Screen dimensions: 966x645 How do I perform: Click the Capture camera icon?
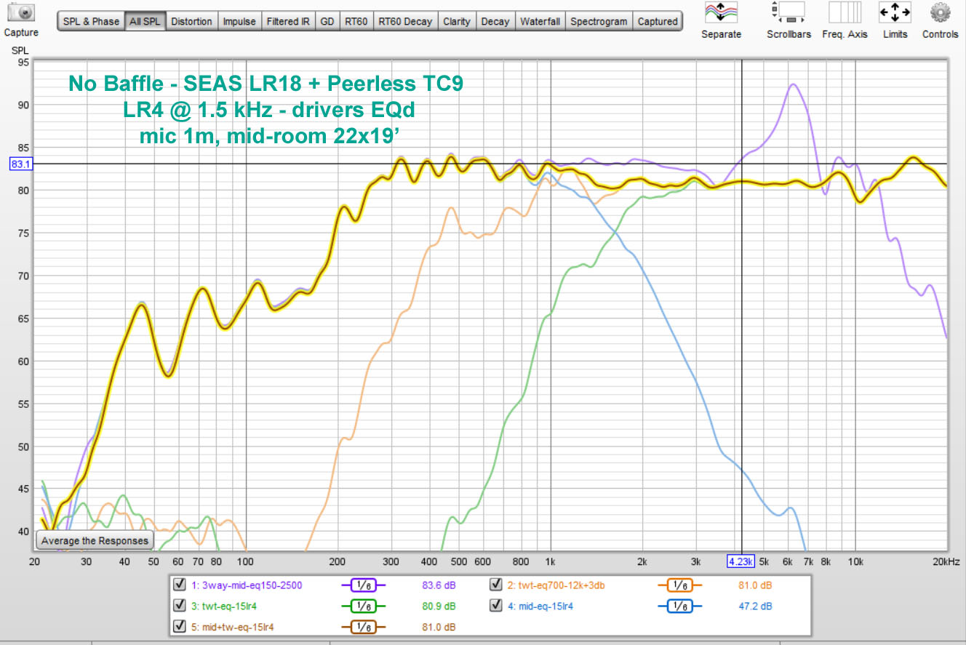(x=21, y=12)
